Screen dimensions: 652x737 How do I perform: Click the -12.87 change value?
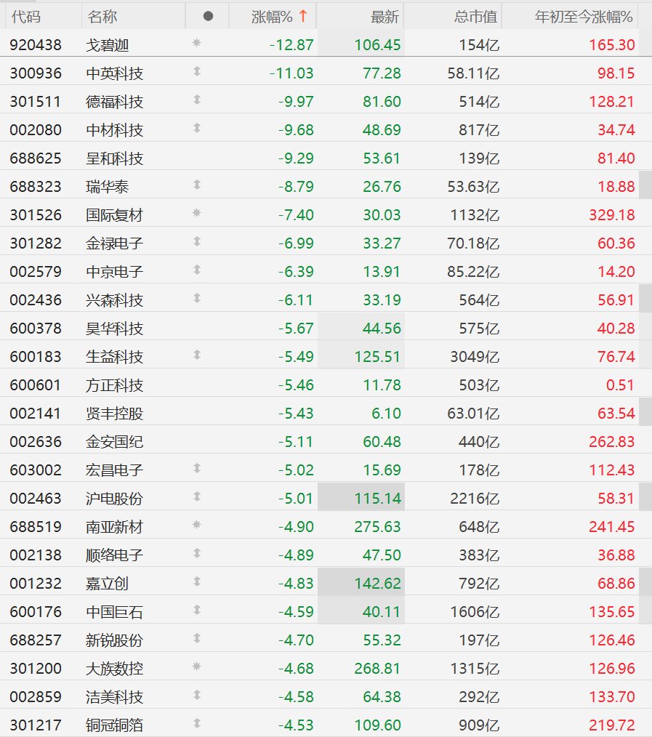pos(291,44)
